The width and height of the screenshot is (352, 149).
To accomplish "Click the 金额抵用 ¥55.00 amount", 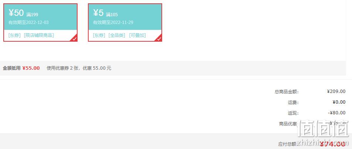I will tap(31, 68).
